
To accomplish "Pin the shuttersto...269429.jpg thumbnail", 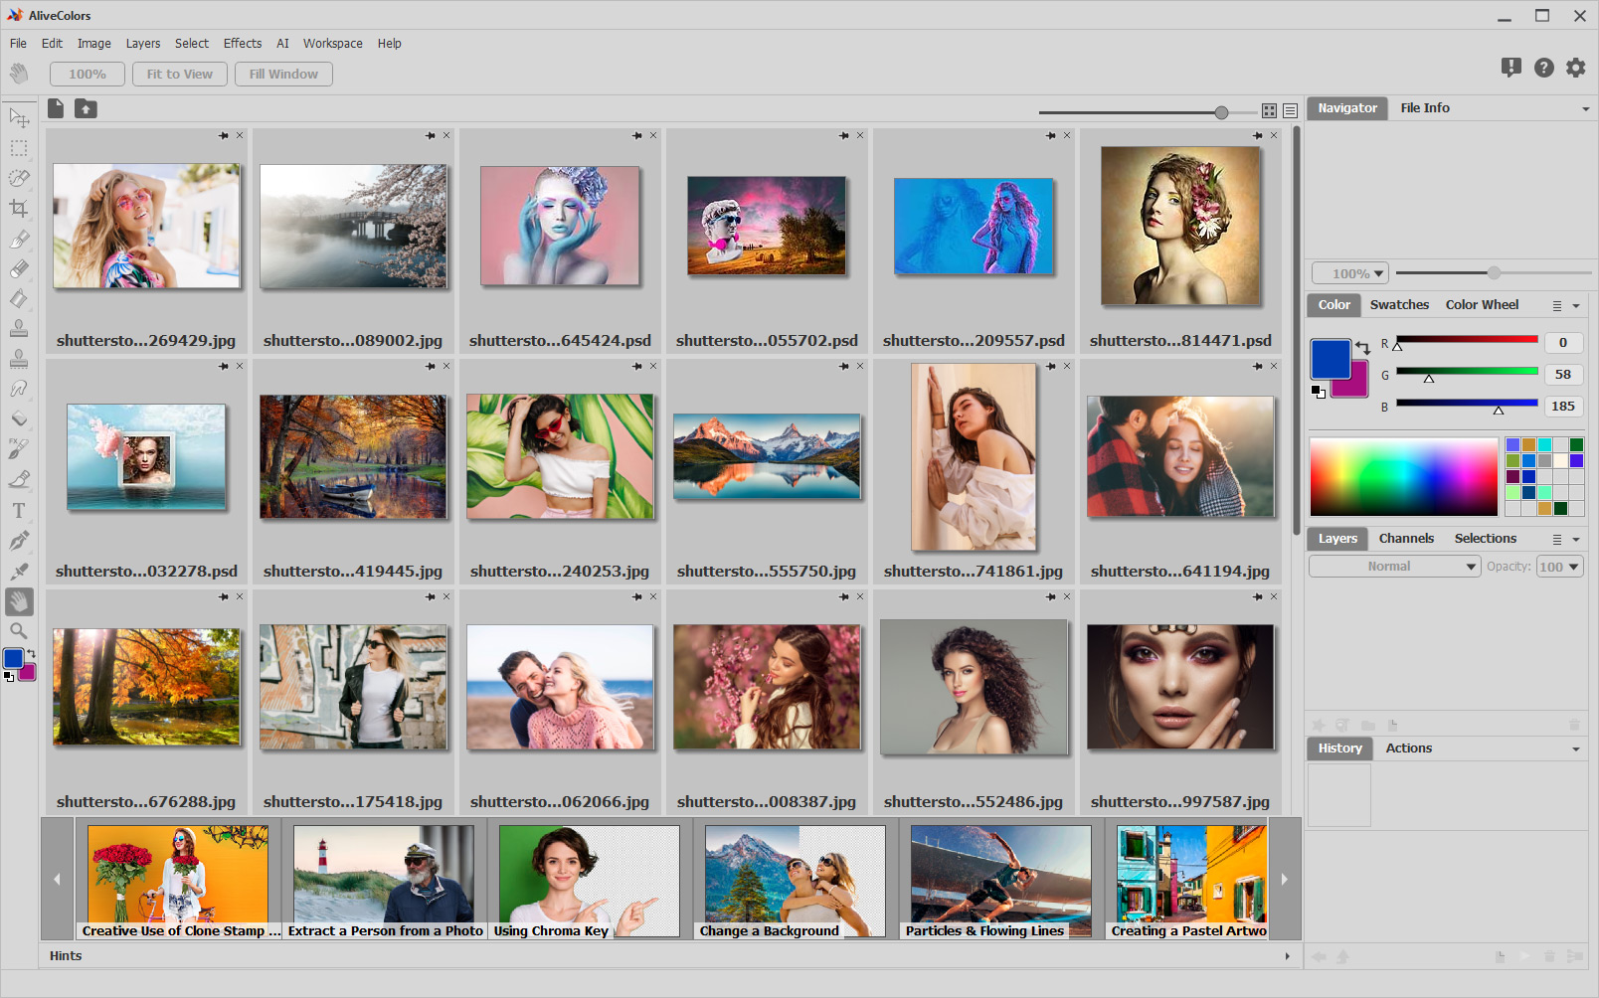I will pos(224,135).
